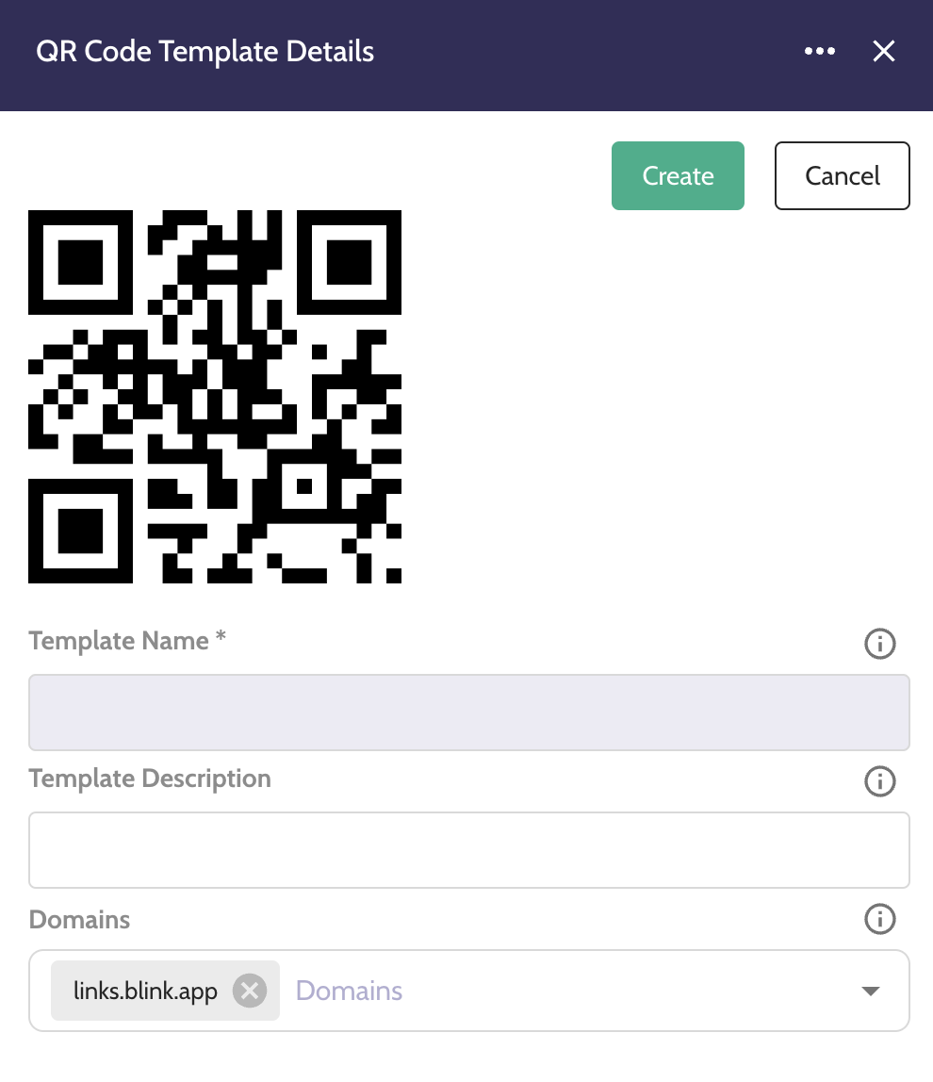Remove the links.blink.app domain chip
This screenshot has height=1082, width=933.
pos(250,991)
